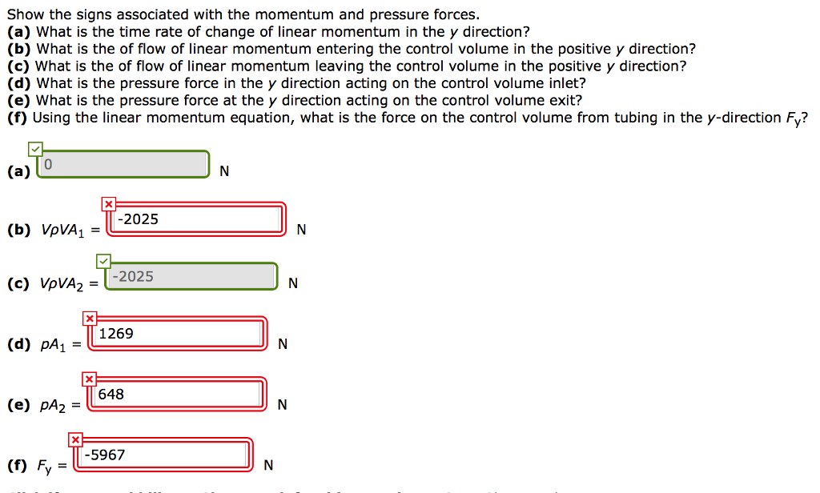820x493 pixels.
Task: Click the red X icon on pA2 answer
Action: 90,379
